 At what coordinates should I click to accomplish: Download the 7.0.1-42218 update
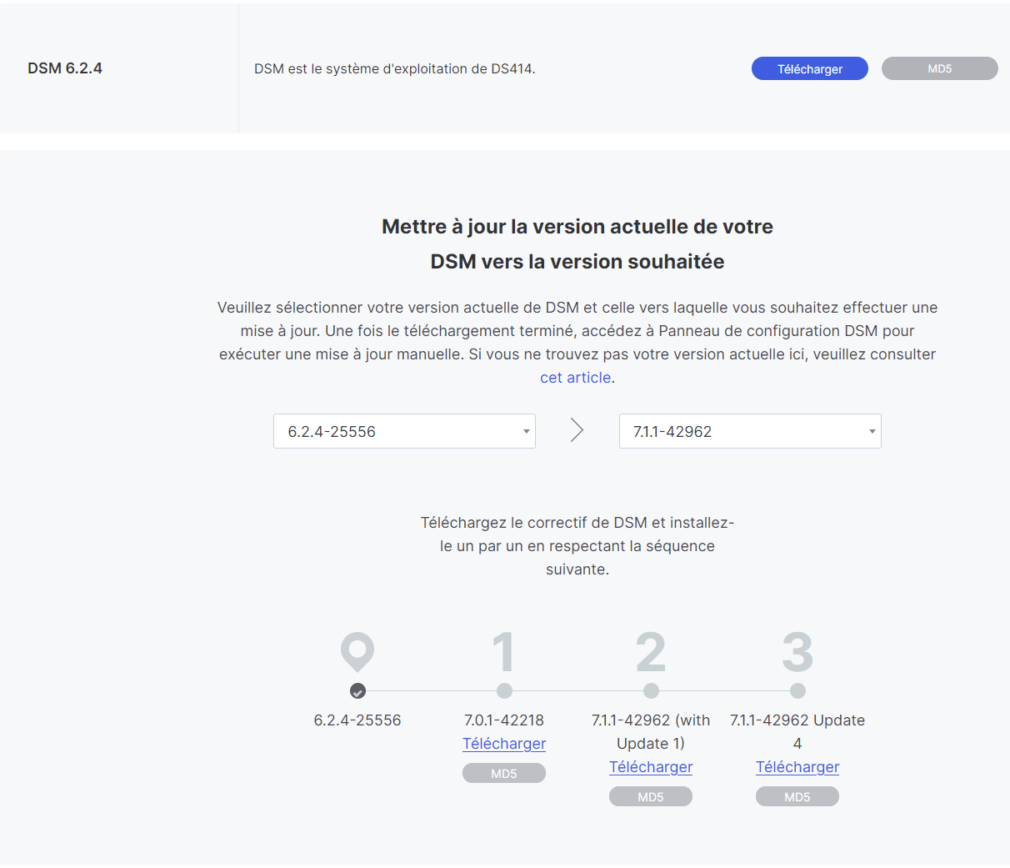[x=504, y=744]
